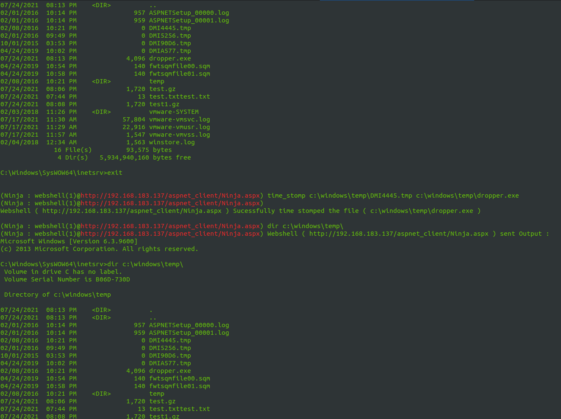Screen dimensions: 561x419
Task: Select DMI5256.tmp in the lower directory listing
Action: [170, 348]
